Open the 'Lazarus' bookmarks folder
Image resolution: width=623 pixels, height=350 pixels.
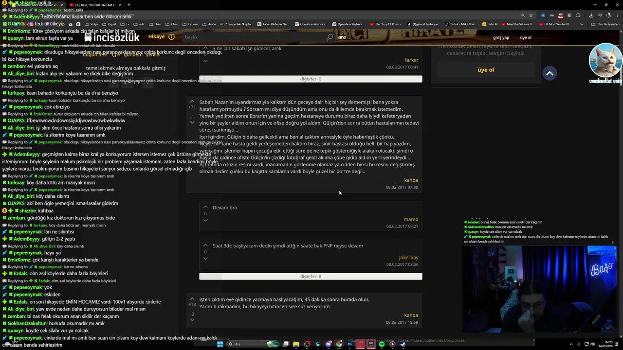click(x=190, y=24)
